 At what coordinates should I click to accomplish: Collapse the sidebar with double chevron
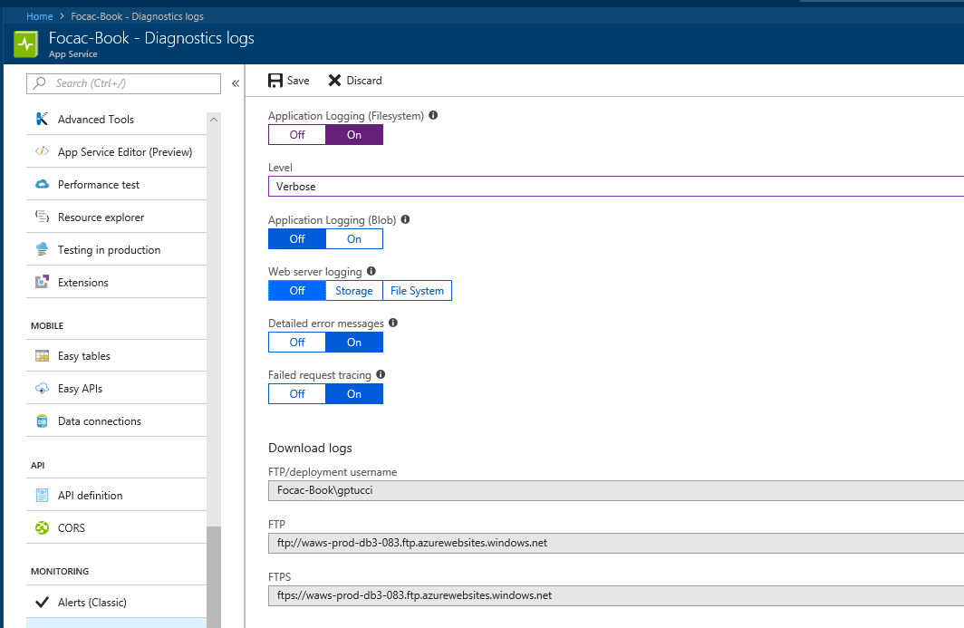[236, 83]
